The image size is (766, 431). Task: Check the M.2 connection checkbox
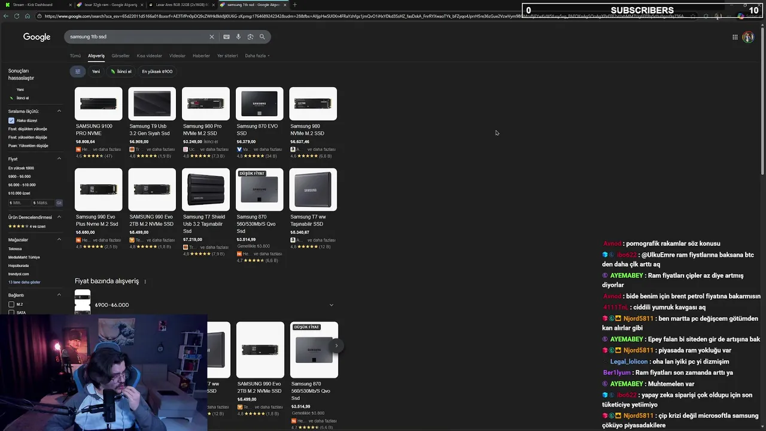click(11, 304)
